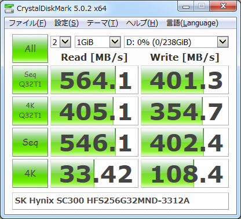
Task: Run the Seq Q32T1 test
Action: point(30,80)
